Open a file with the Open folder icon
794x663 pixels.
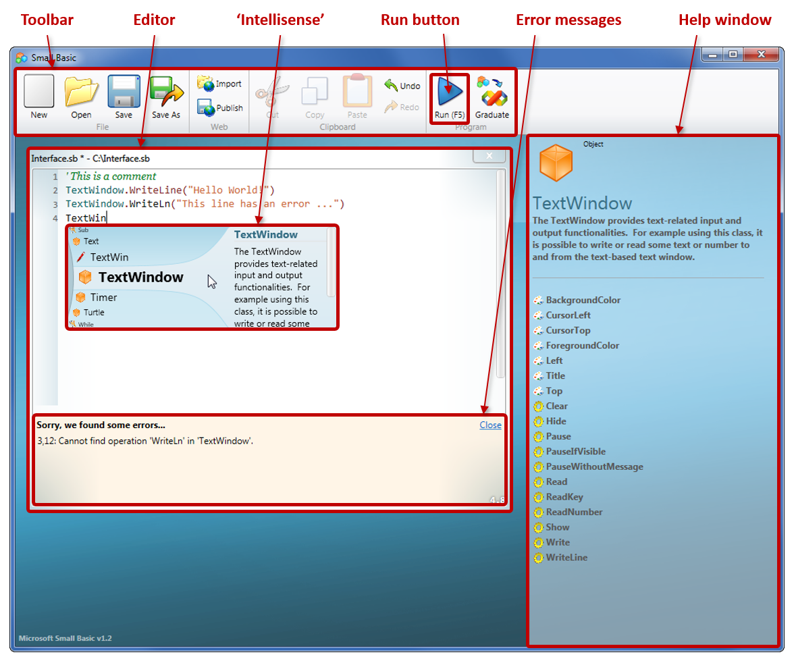pos(81,92)
